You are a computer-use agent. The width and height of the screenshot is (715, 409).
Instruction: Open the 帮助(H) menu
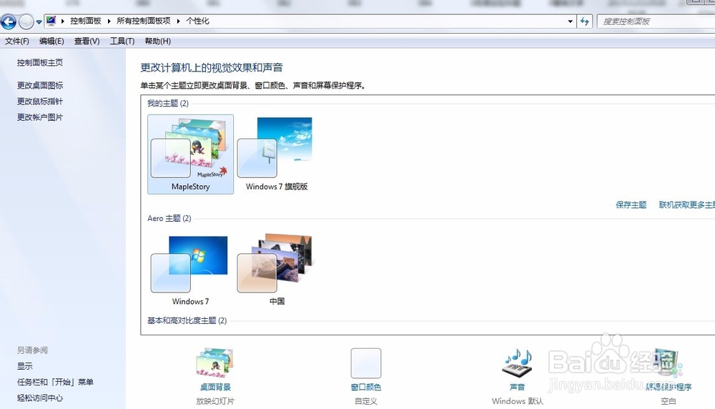tap(158, 41)
